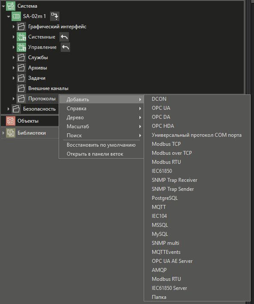This screenshot has height=304, width=254.
Task: Click the SA-02m 1 controller icon
Action: pos(16,16)
